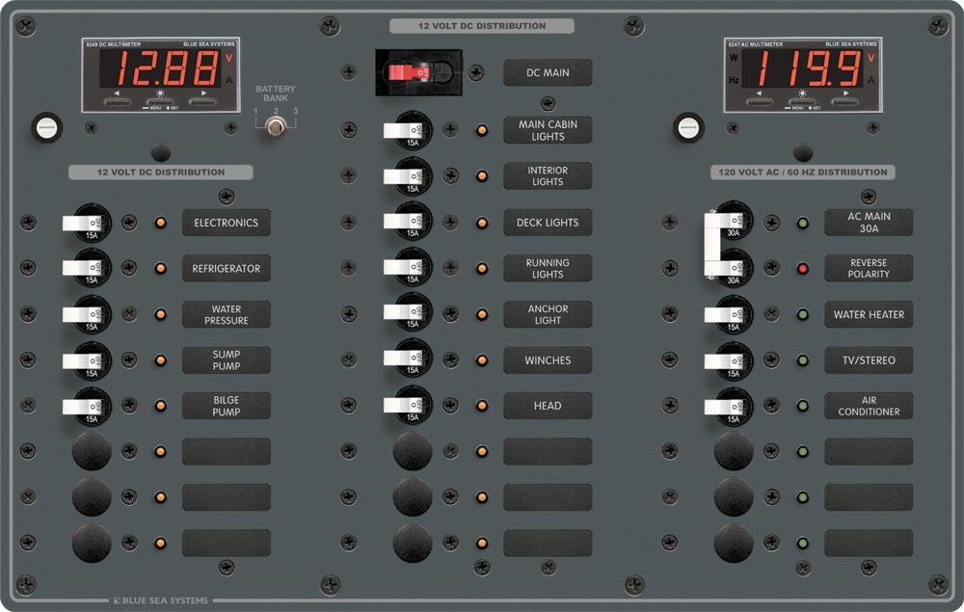
Task: Flip the DC Main rocker breaker
Action: (x=419, y=71)
